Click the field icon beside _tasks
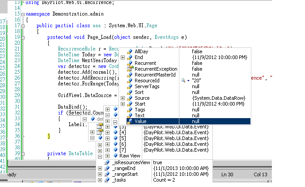305x187 pixels. pos(107,180)
